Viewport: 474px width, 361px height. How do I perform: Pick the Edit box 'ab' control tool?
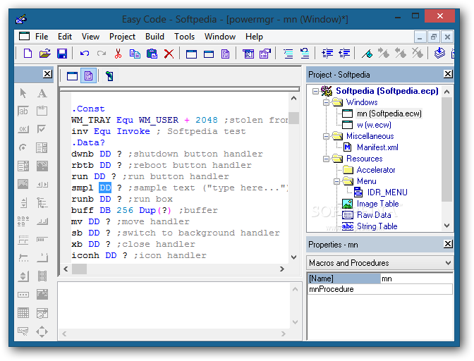23,111
